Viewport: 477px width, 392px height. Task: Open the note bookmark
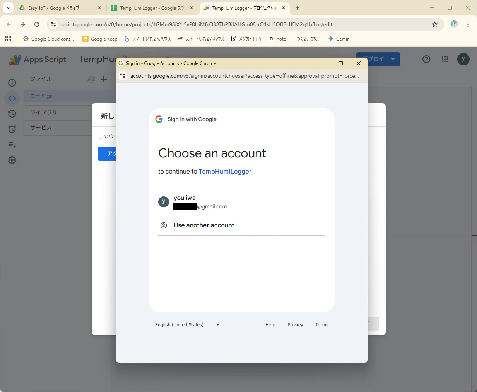point(295,39)
